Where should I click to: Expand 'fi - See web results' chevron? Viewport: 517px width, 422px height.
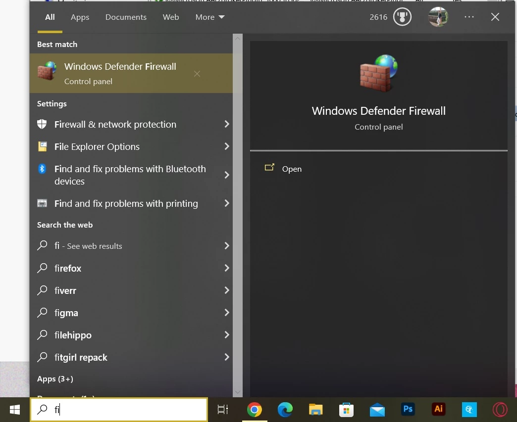(x=227, y=246)
